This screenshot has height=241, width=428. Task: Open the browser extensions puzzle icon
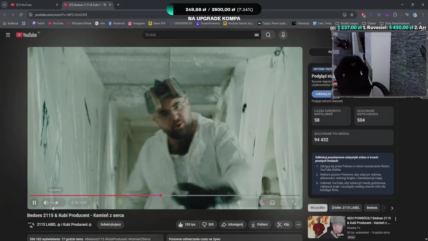[x=395, y=15]
